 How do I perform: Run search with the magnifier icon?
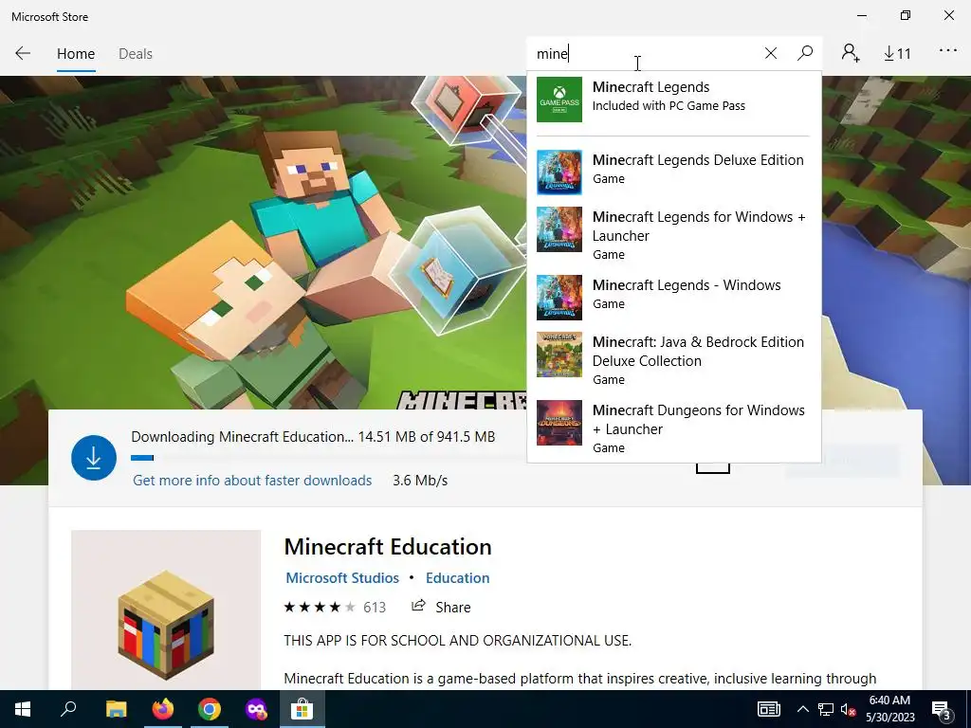[x=805, y=53]
